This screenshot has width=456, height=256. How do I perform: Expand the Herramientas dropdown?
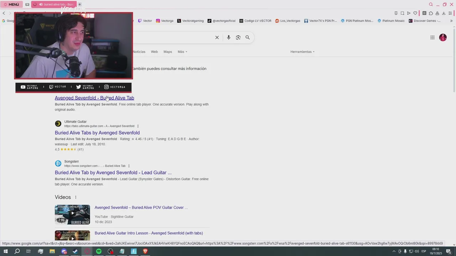tap(302, 52)
